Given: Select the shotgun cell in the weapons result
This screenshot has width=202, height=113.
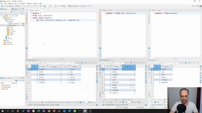Looking at the screenshot, I should click(x=167, y=80).
